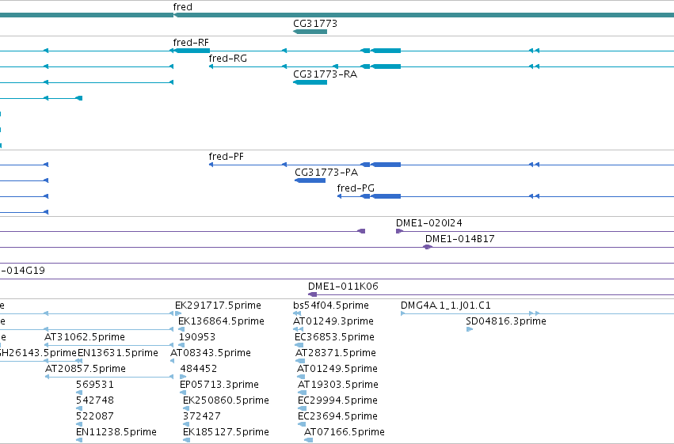Click the 522087 EST label
The image size is (674, 444).
coord(95,416)
